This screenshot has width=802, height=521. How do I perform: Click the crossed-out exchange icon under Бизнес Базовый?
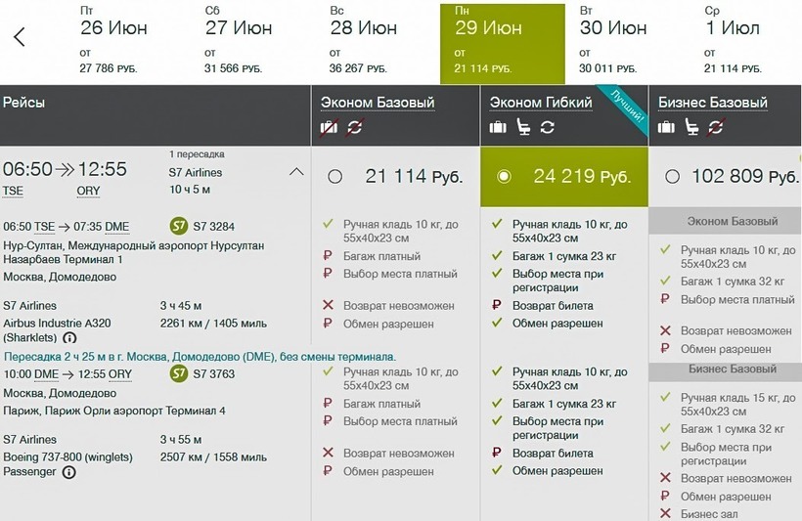pyautogui.click(x=716, y=127)
